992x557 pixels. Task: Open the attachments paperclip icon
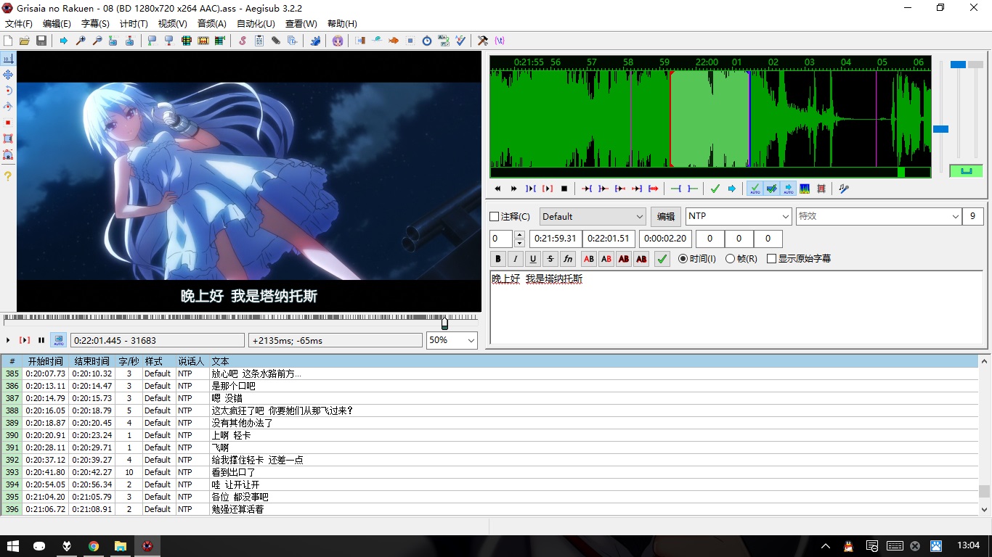pyautogui.click(x=276, y=41)
